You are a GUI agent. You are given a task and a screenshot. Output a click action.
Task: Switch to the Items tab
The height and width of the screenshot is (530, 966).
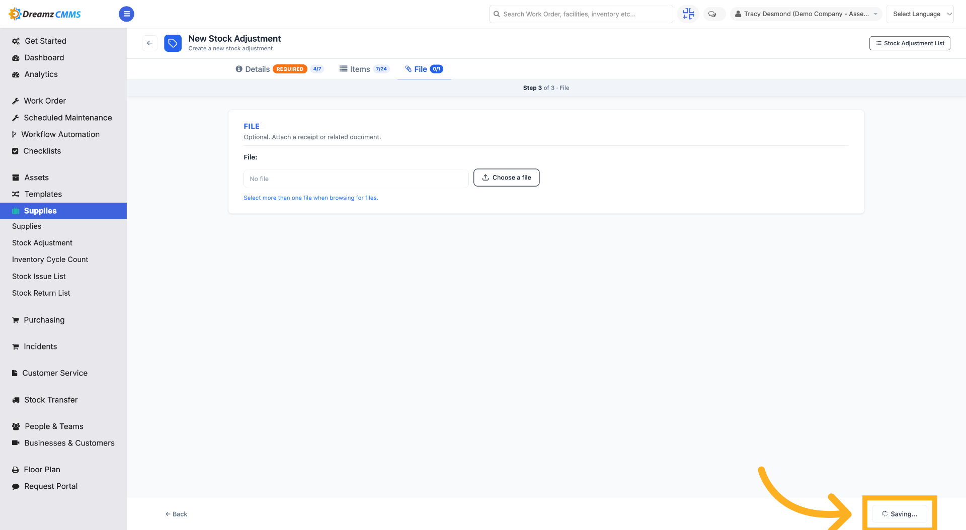click(364, 69)
